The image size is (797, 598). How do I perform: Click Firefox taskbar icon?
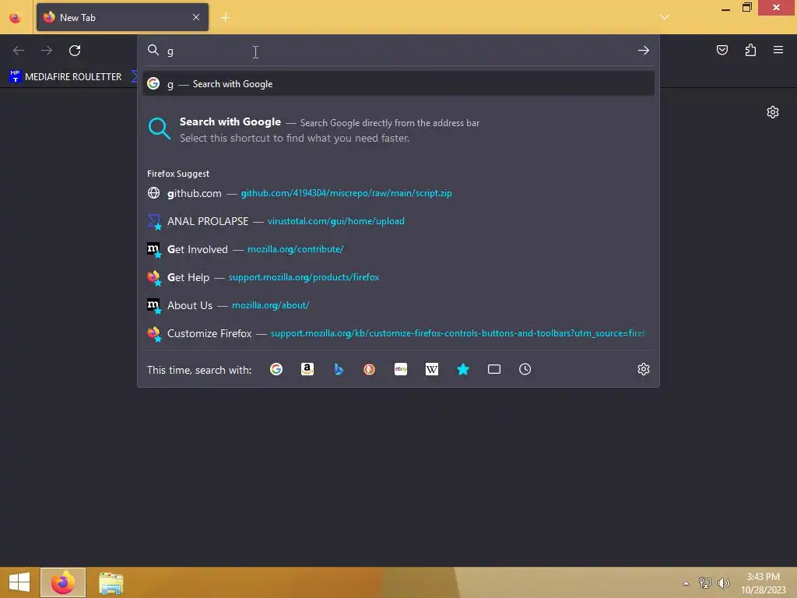click(x=63, y=582)
